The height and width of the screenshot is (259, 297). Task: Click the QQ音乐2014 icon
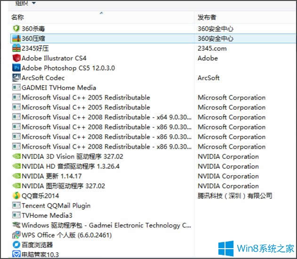coord(16,196)
